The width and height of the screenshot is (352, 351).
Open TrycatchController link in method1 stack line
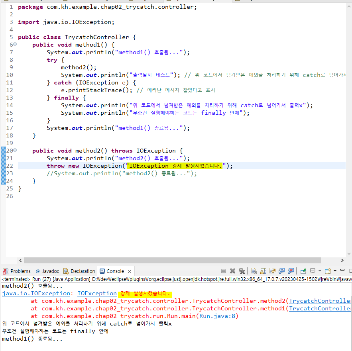coord(320,309)
